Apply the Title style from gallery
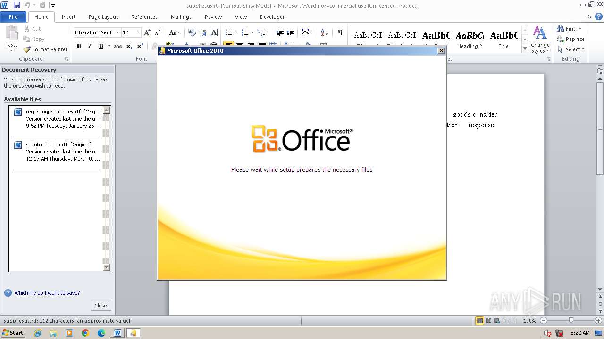Viewport: 604px width, 339px height. coord(503,40)
